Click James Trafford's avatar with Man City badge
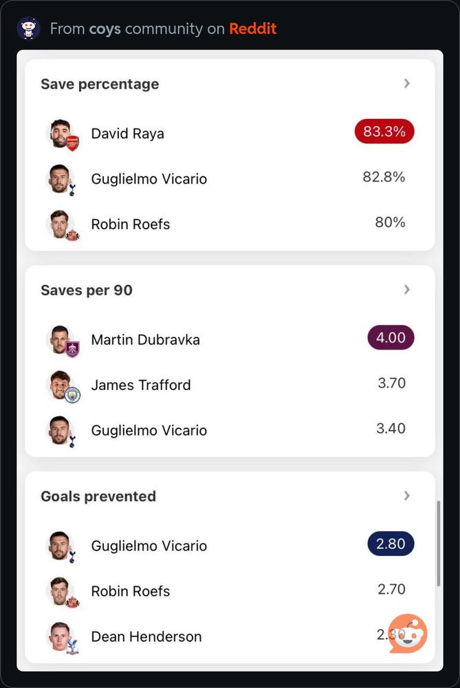Screen dimensions: 460x688 point(63,386)
